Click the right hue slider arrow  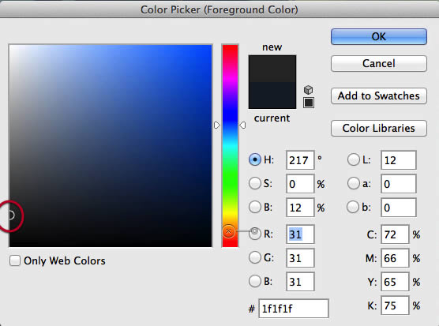click(242, 125)
